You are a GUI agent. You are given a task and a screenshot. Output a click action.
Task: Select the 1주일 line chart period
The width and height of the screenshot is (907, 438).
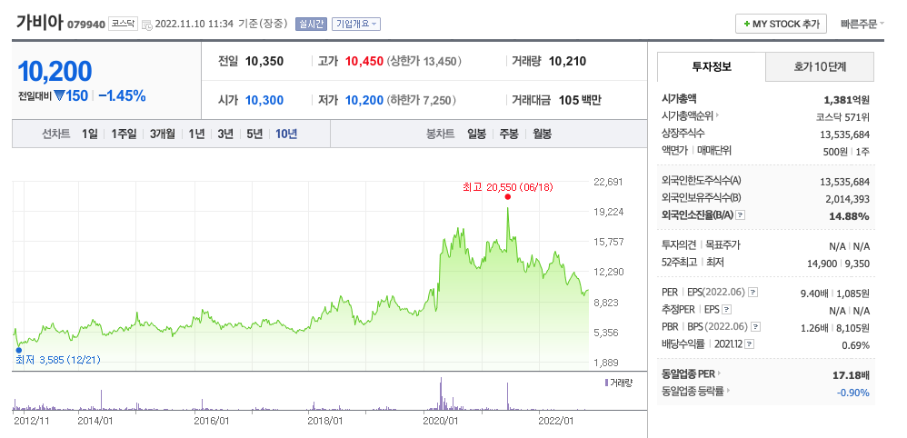pos(124,134)
